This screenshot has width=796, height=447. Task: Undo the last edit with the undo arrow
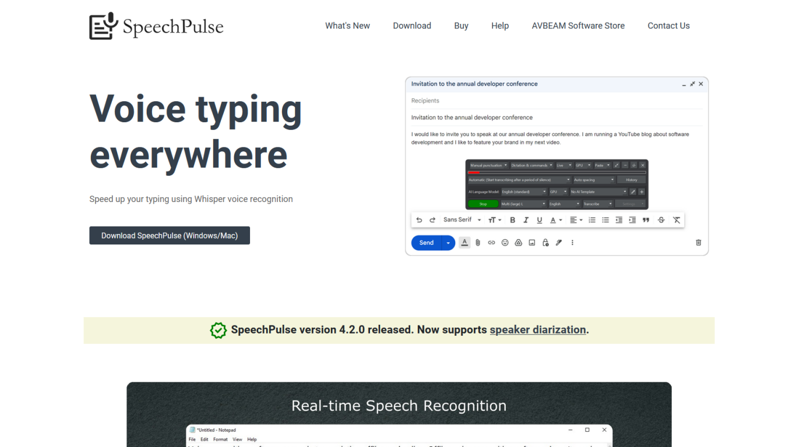(419, 219)
